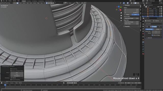Toggle modifier render camera icon
The width and height of the screenshot is (163, 91).
tap(156, 27)
